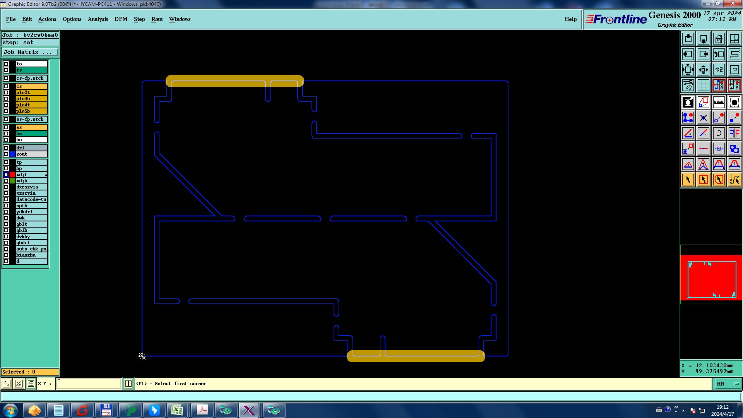
Task: Select the mirror feature tool icon
Action: pyautogui.click(x=734, y=133)
